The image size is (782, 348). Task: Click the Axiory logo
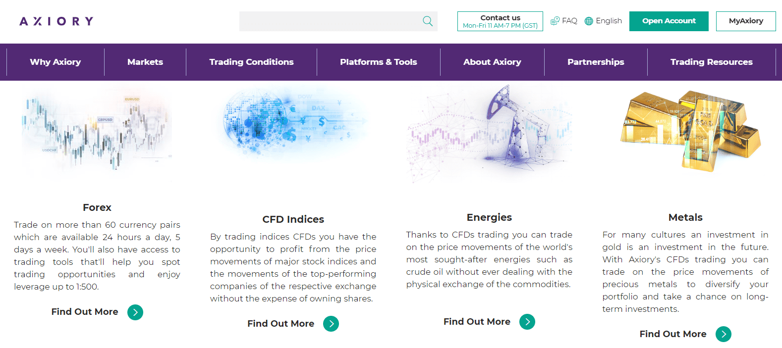point(55,21)
